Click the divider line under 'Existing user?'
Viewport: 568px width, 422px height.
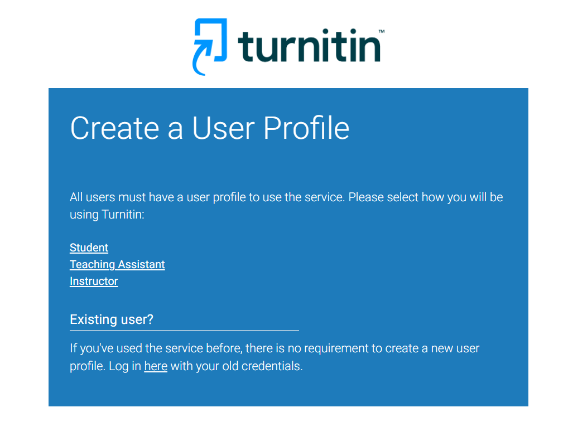(184, 329)
